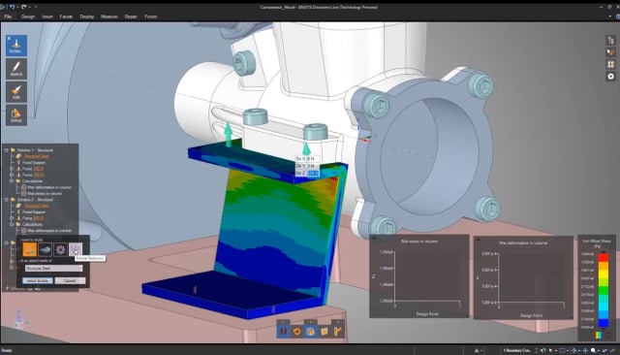Collapse Calculations folder under Solution 1
The image size is (620, 355).
[x=12, y=180]
